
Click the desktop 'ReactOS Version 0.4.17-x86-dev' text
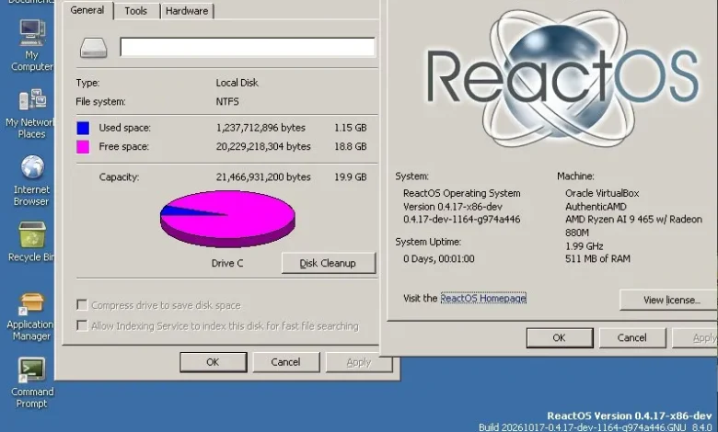(x=629, y=416)
